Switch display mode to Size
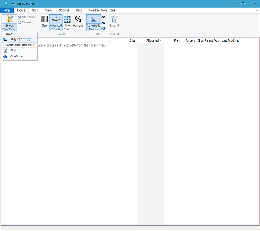This screenshot has width=260, height=231. coord(44,21)
